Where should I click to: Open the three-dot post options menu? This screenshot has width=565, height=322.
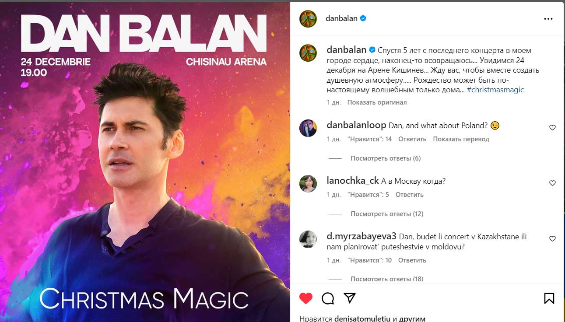[548, 19]
